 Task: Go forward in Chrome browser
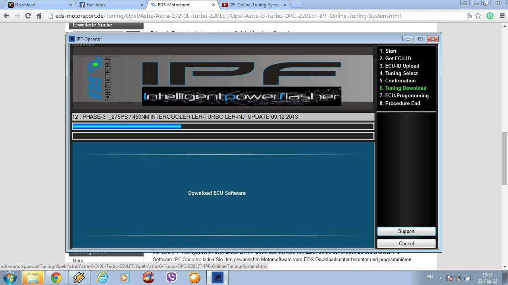pos(17,16)
